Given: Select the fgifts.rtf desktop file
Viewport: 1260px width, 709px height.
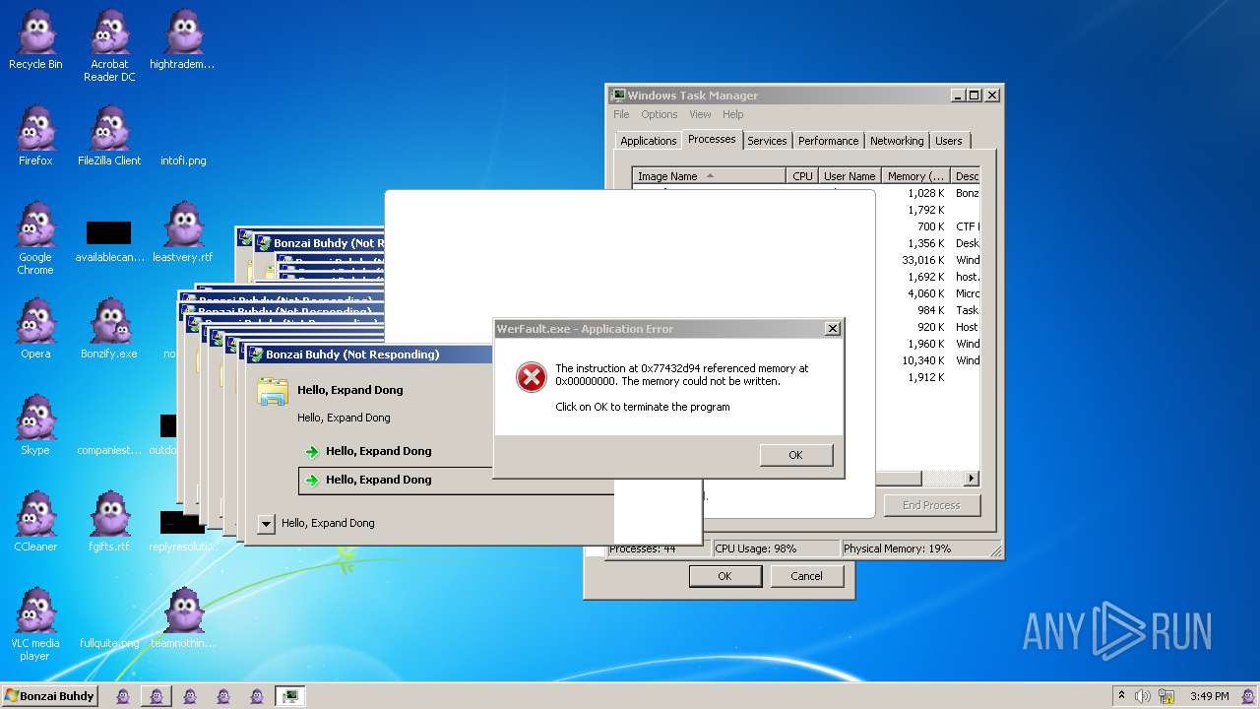Looking at the screenshot, I should (x=109, y=522).
